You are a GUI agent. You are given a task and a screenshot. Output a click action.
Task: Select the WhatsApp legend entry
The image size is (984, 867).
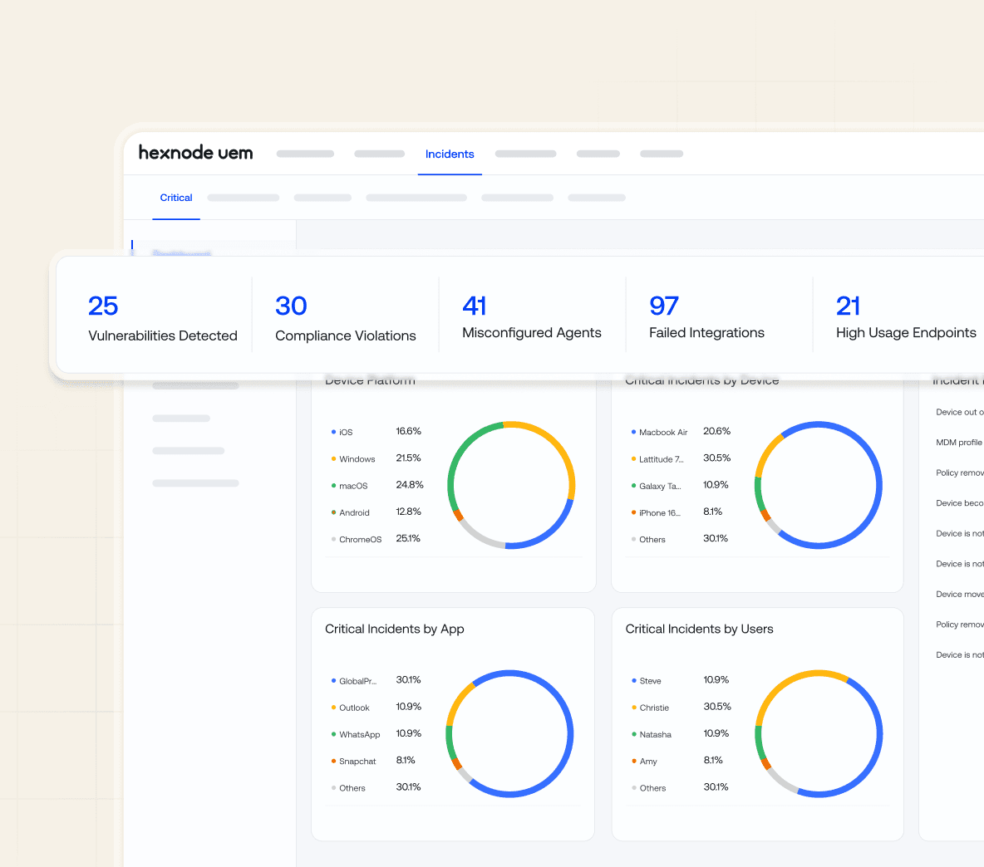[359, 735]
